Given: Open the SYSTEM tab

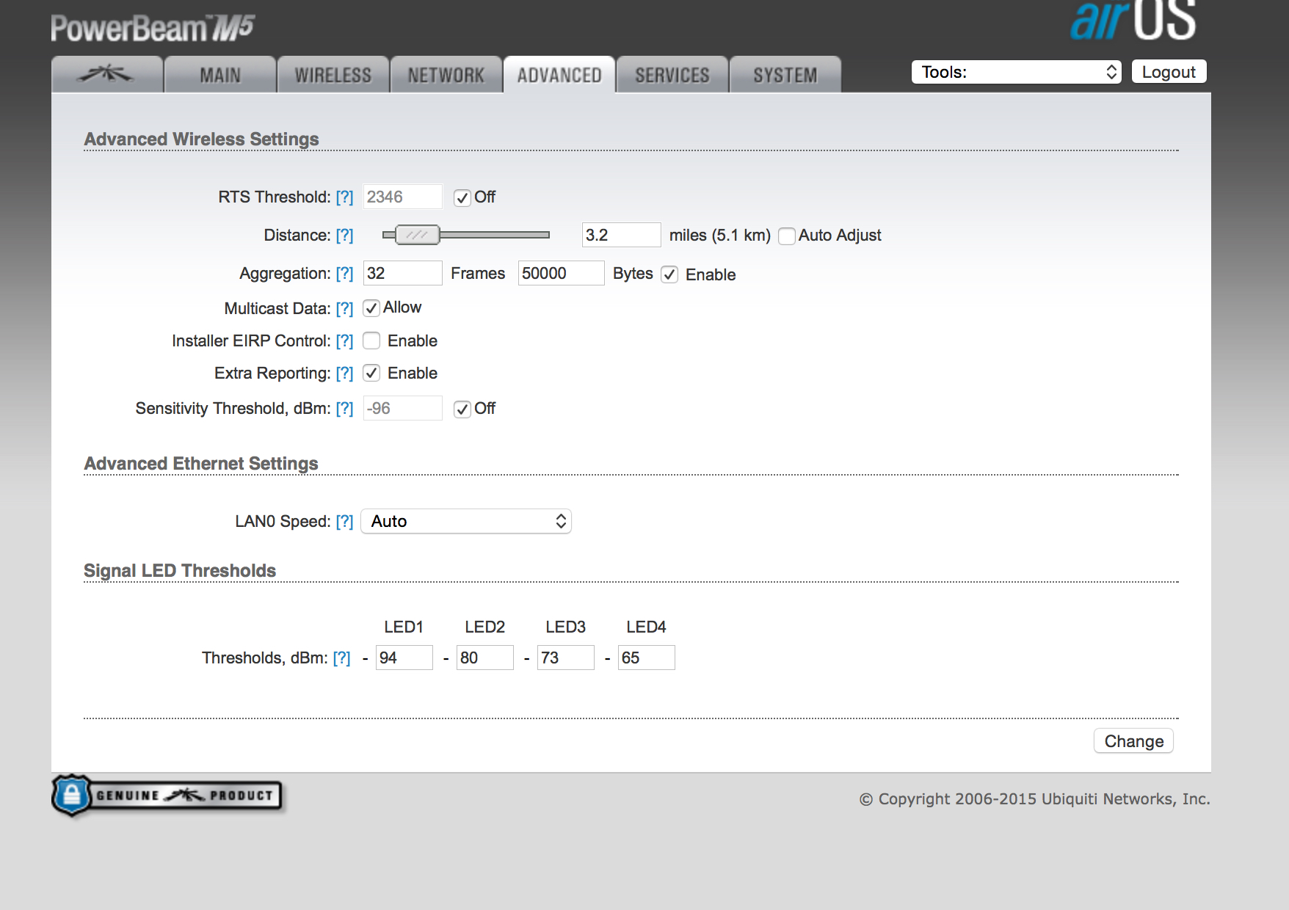Looking at the screenshot, I should [785, 74].
